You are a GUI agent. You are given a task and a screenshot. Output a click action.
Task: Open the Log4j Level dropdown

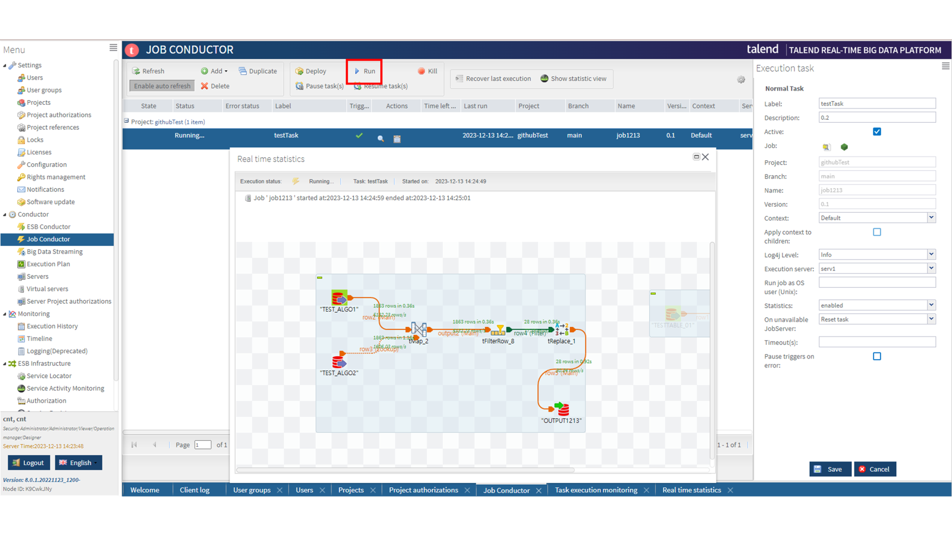click(x=931, y=254)
